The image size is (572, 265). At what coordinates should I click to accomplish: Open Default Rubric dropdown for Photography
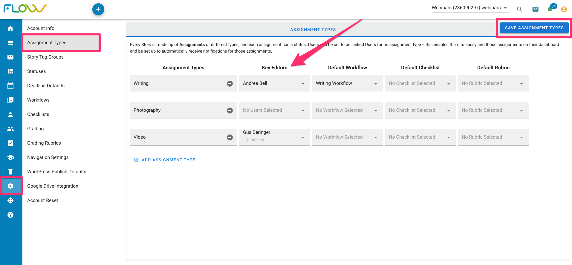pyautogui.click(x=493, y=110)
